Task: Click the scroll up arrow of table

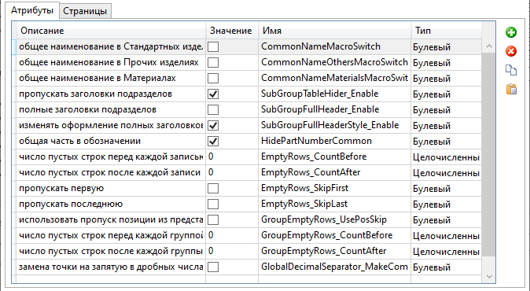Action: (x=489, y=46)
